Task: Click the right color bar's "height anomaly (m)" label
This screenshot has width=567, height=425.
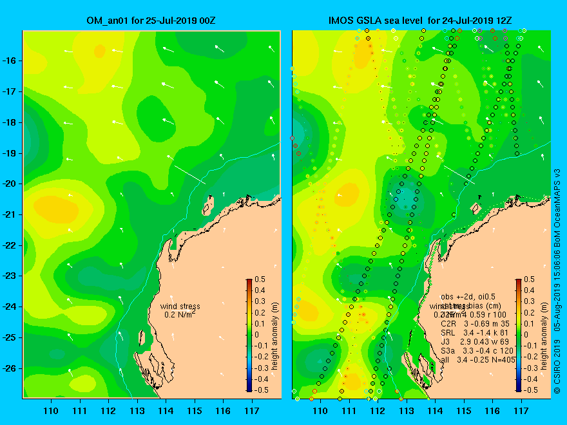Action: (544, 336)
